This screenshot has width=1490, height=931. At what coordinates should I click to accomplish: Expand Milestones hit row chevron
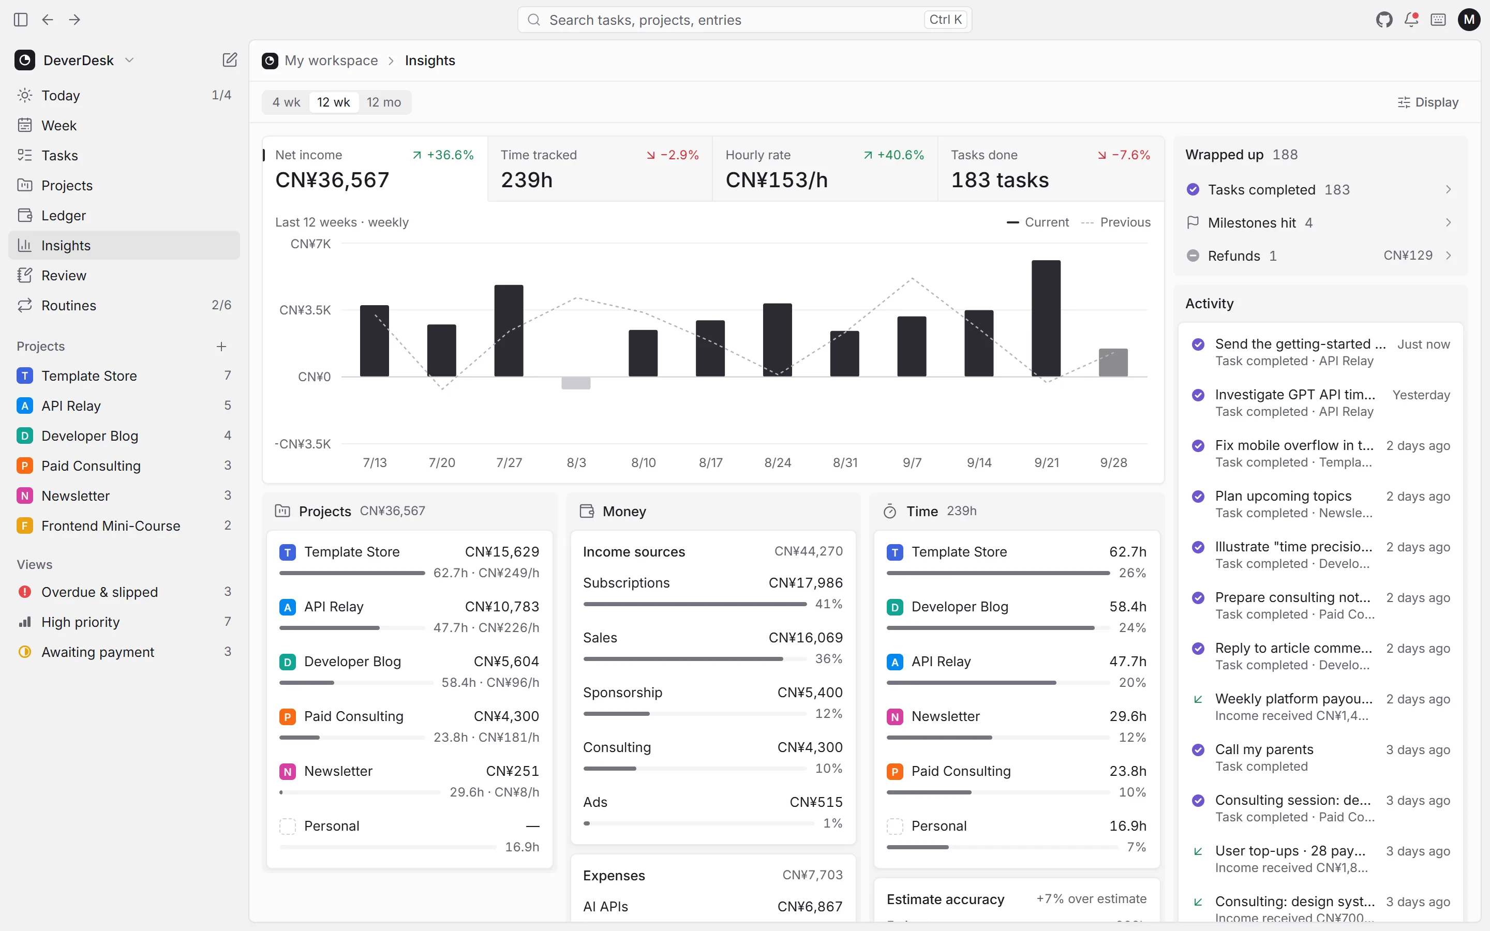[1448, 222]
